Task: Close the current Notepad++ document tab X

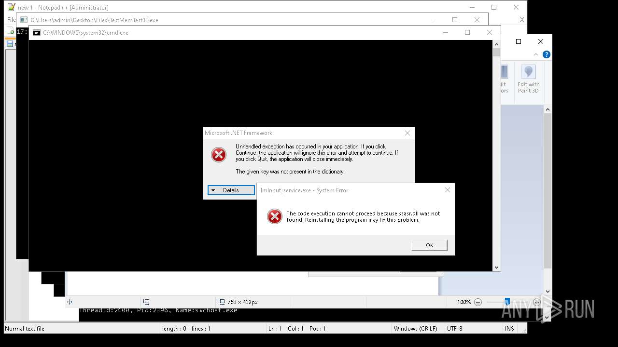Action: tap(522, 20)
